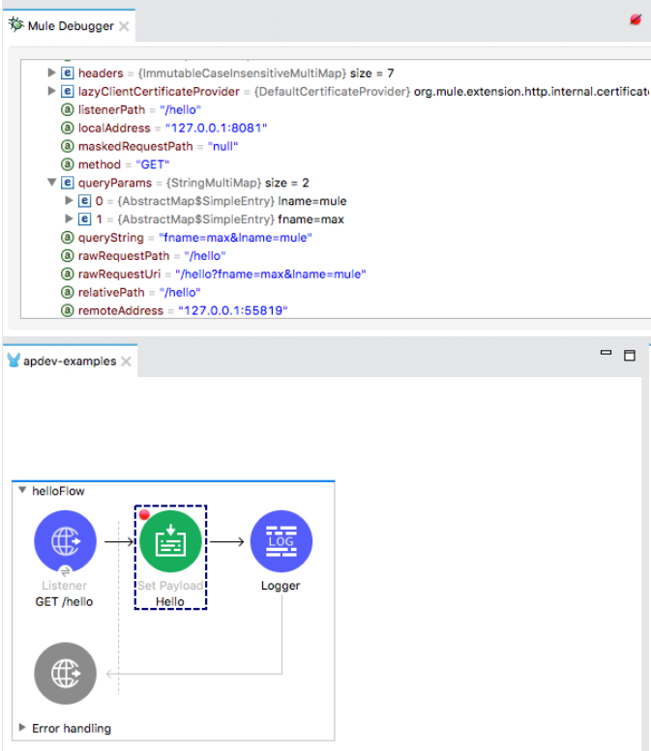
Task: Collapse the queryParams node
Action: click(x=52, y=183)
